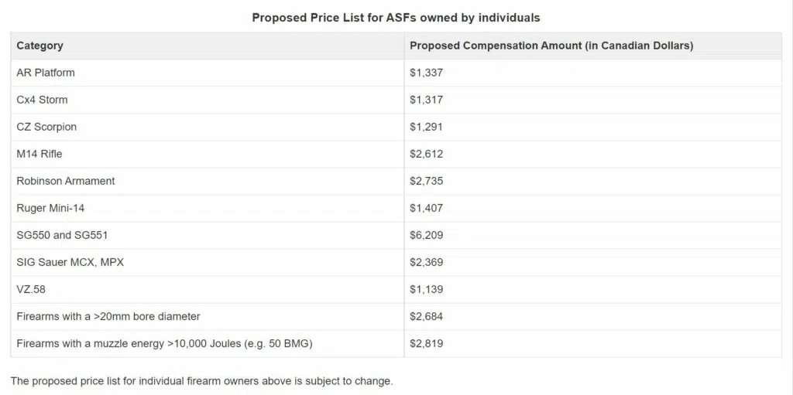Select the $1,139 amount for VZ.58
Viewport: 793px width, 395px height.
[427, 289]
